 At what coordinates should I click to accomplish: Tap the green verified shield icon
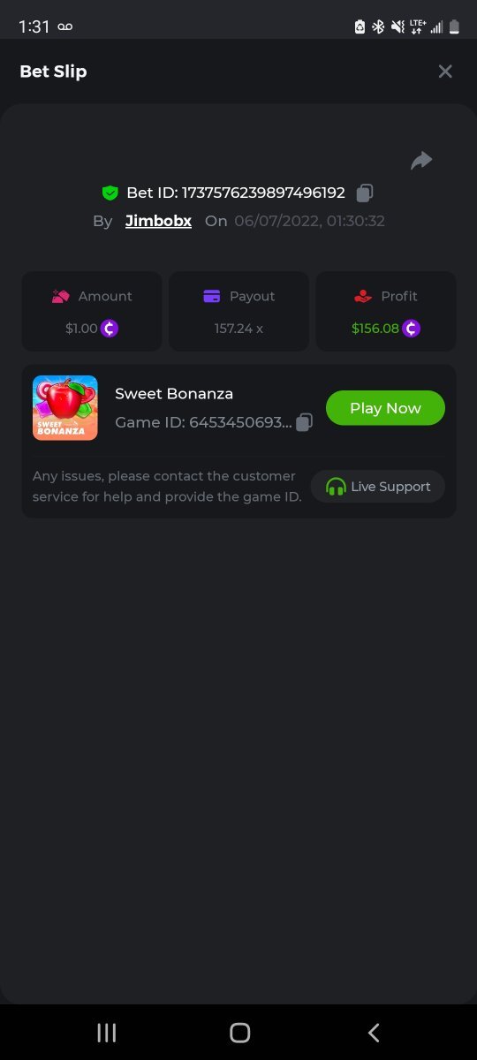coord(110,193)
